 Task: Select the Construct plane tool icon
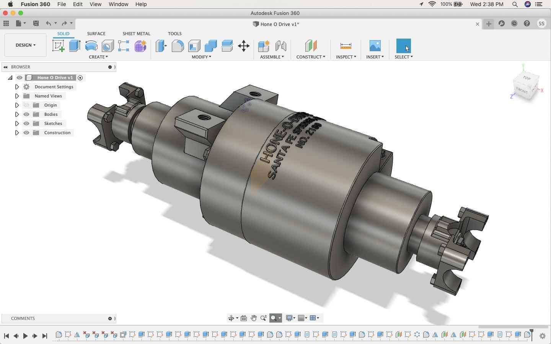(311, 46)
